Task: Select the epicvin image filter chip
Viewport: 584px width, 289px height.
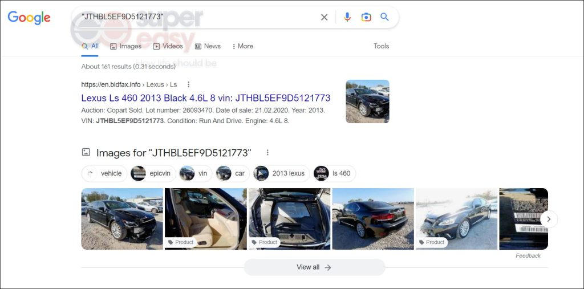Action: (153, 173)
